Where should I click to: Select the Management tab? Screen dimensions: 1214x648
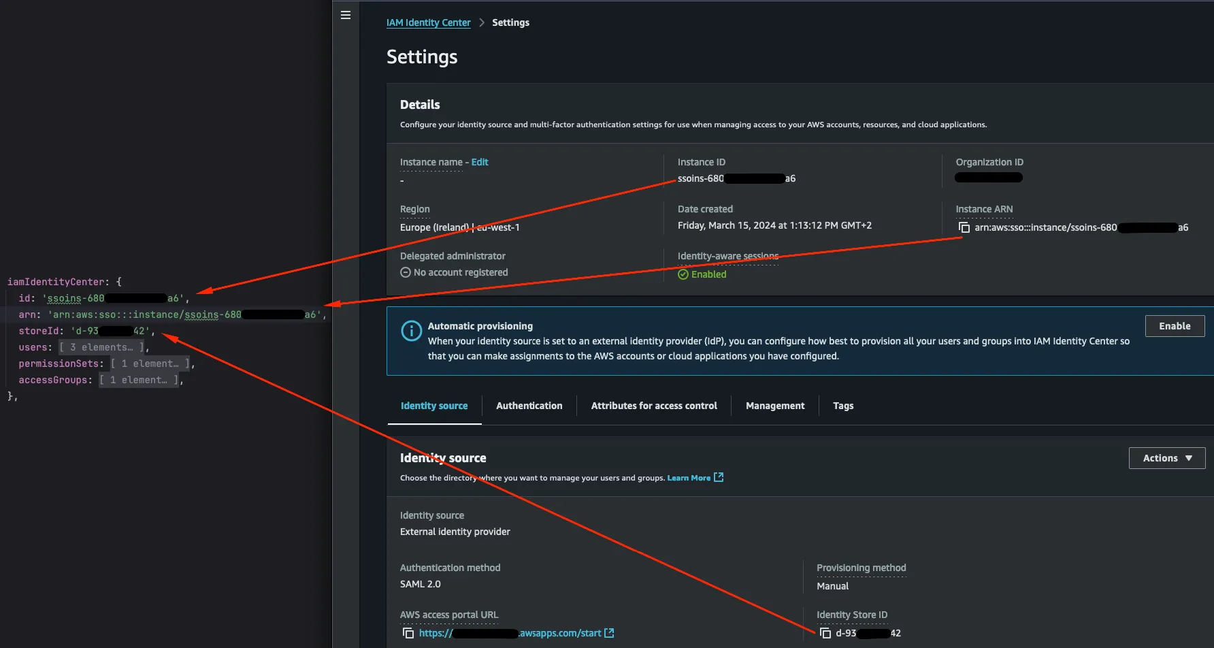[774, 405]
